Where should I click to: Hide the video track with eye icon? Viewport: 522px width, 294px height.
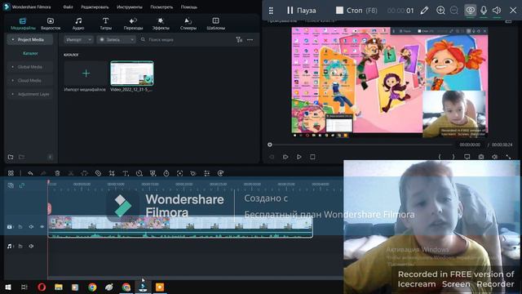(42, 227)
